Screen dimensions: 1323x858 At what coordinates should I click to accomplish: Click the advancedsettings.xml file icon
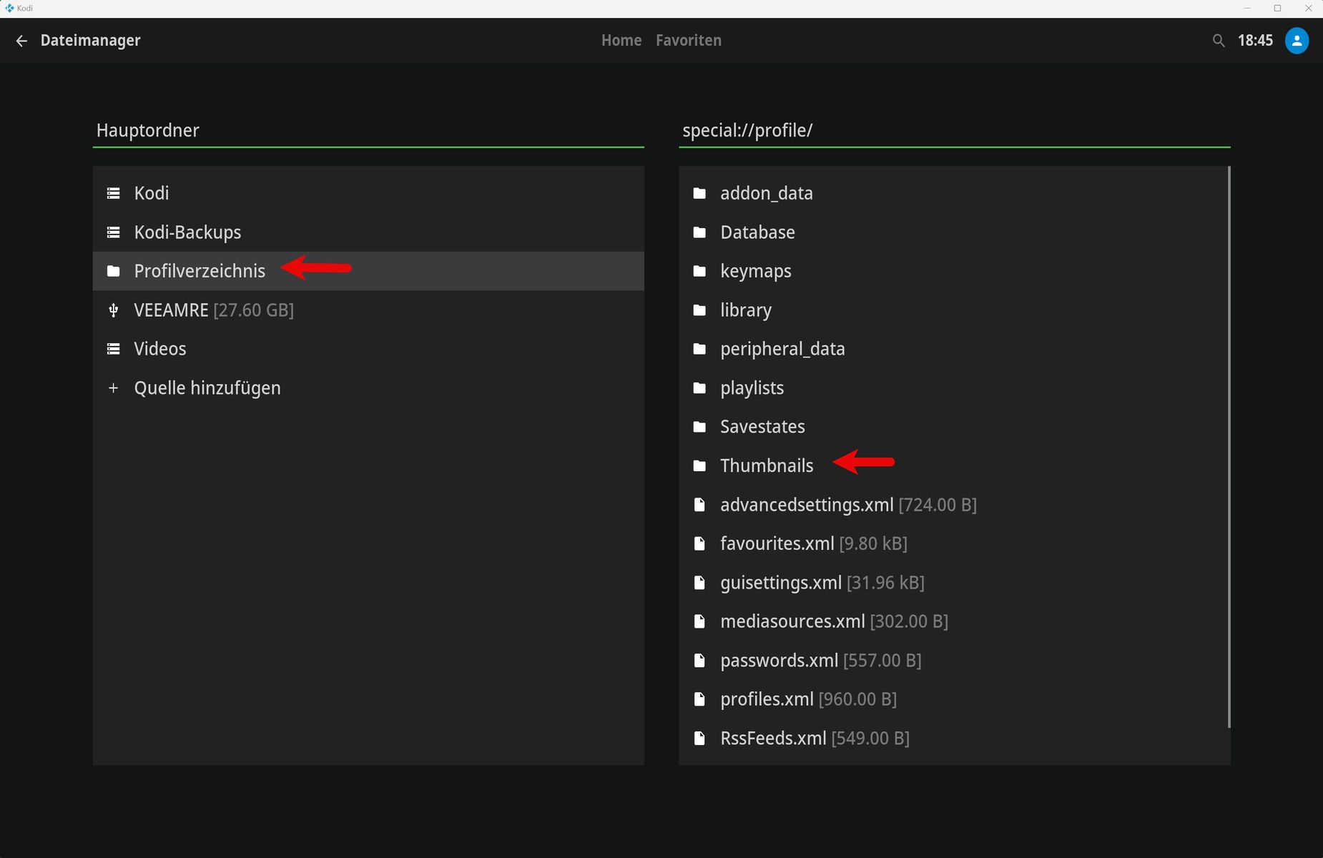click(699, 505)
